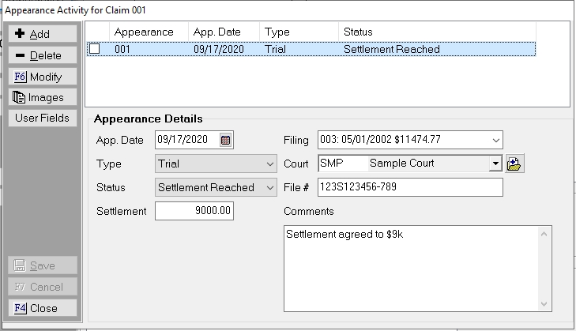Click the Add button with plus icon
The image size is (576, 331).
pos(43,34)
